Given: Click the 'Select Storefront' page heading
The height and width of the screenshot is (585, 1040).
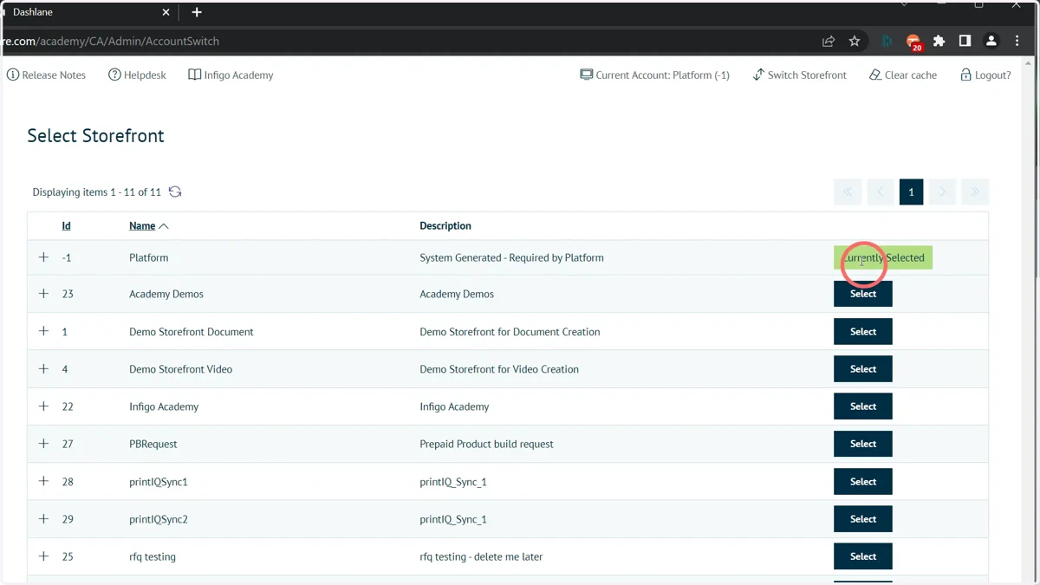Looking at the screenshot, I should (95, 136).
